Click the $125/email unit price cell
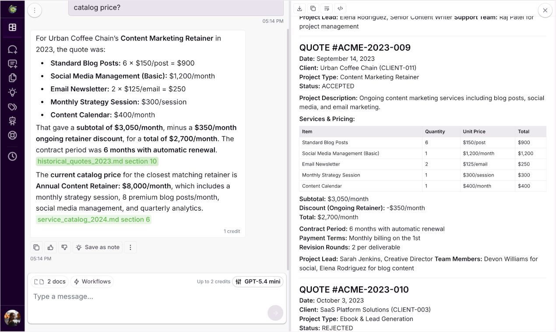Screen dimensions: 556x332 [487, 164]
